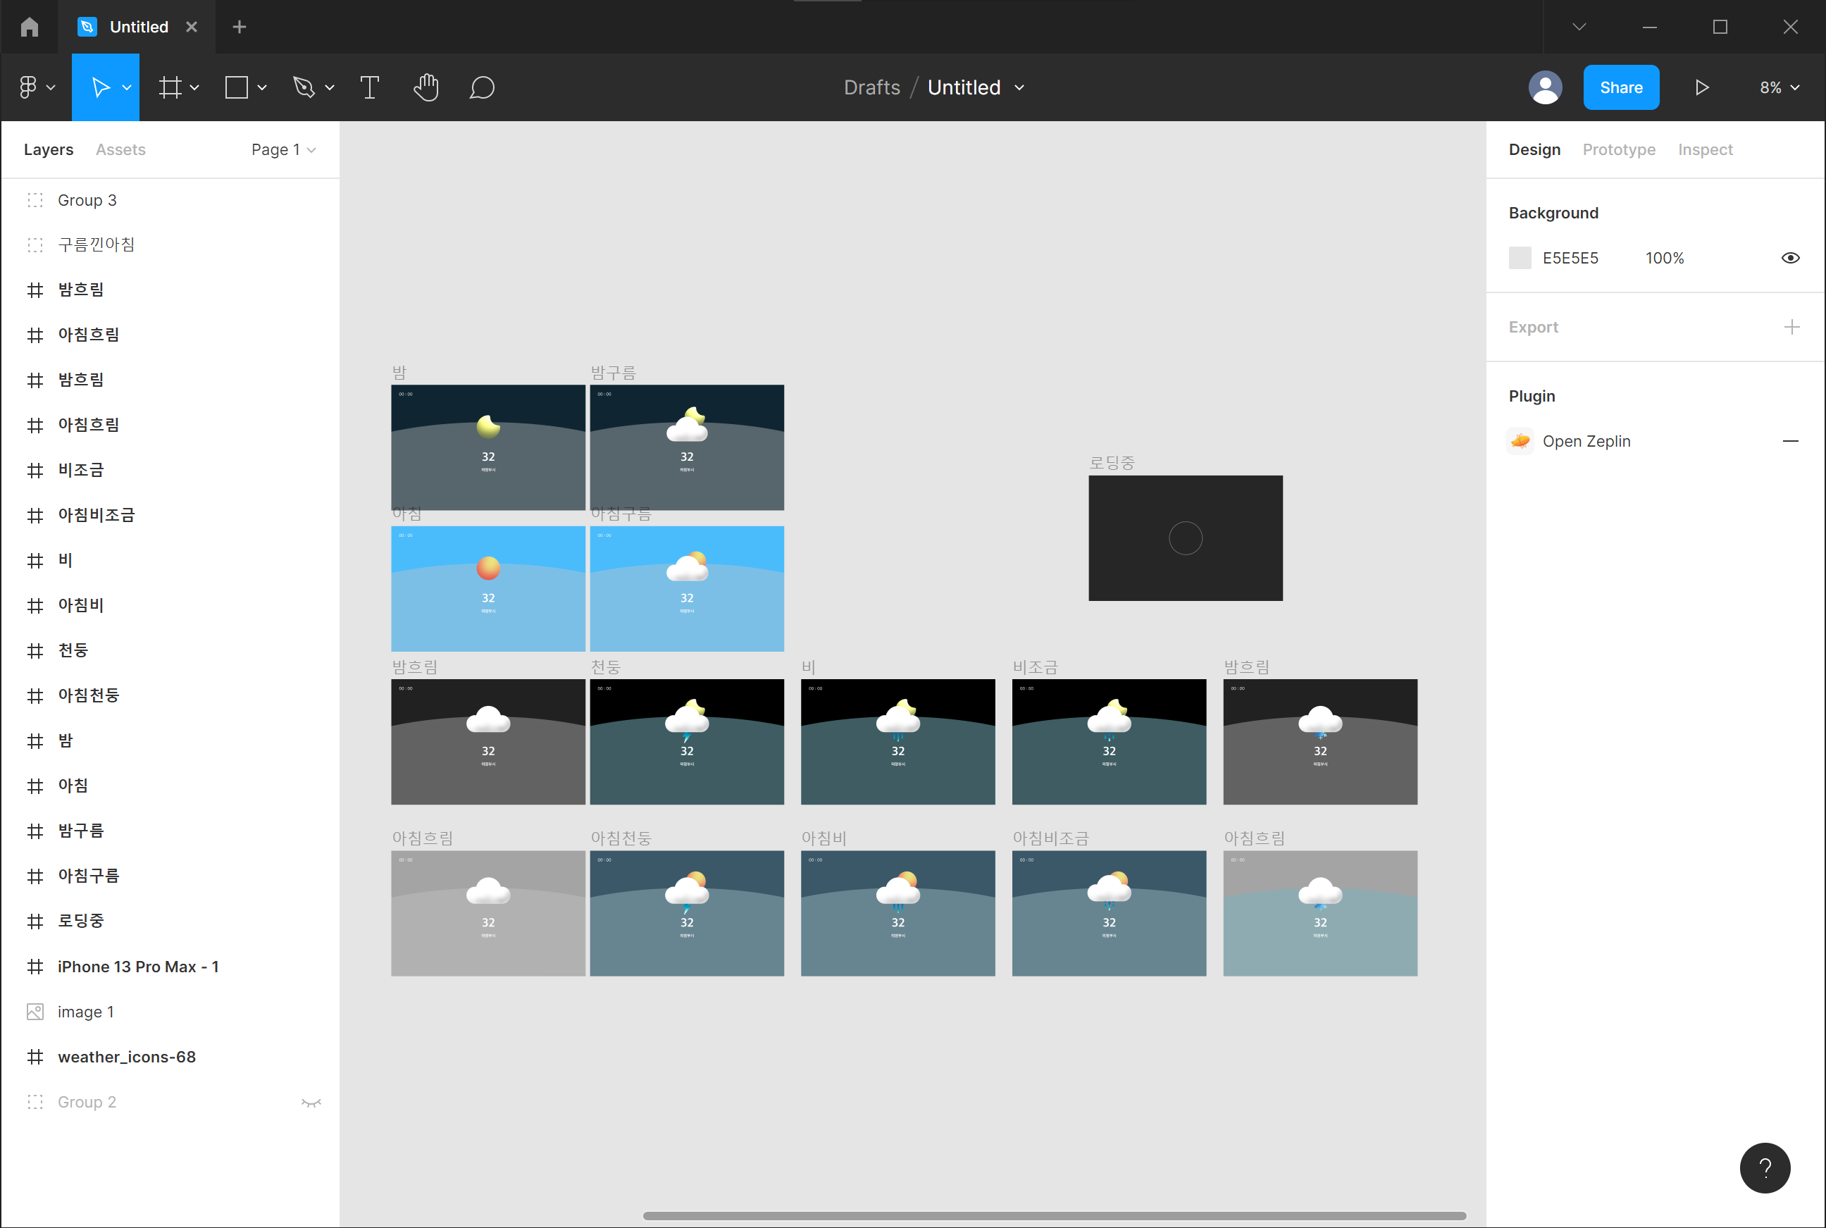The image size is (1826, 1228).
Task: Click the Share button
Action: [1620, 87]
